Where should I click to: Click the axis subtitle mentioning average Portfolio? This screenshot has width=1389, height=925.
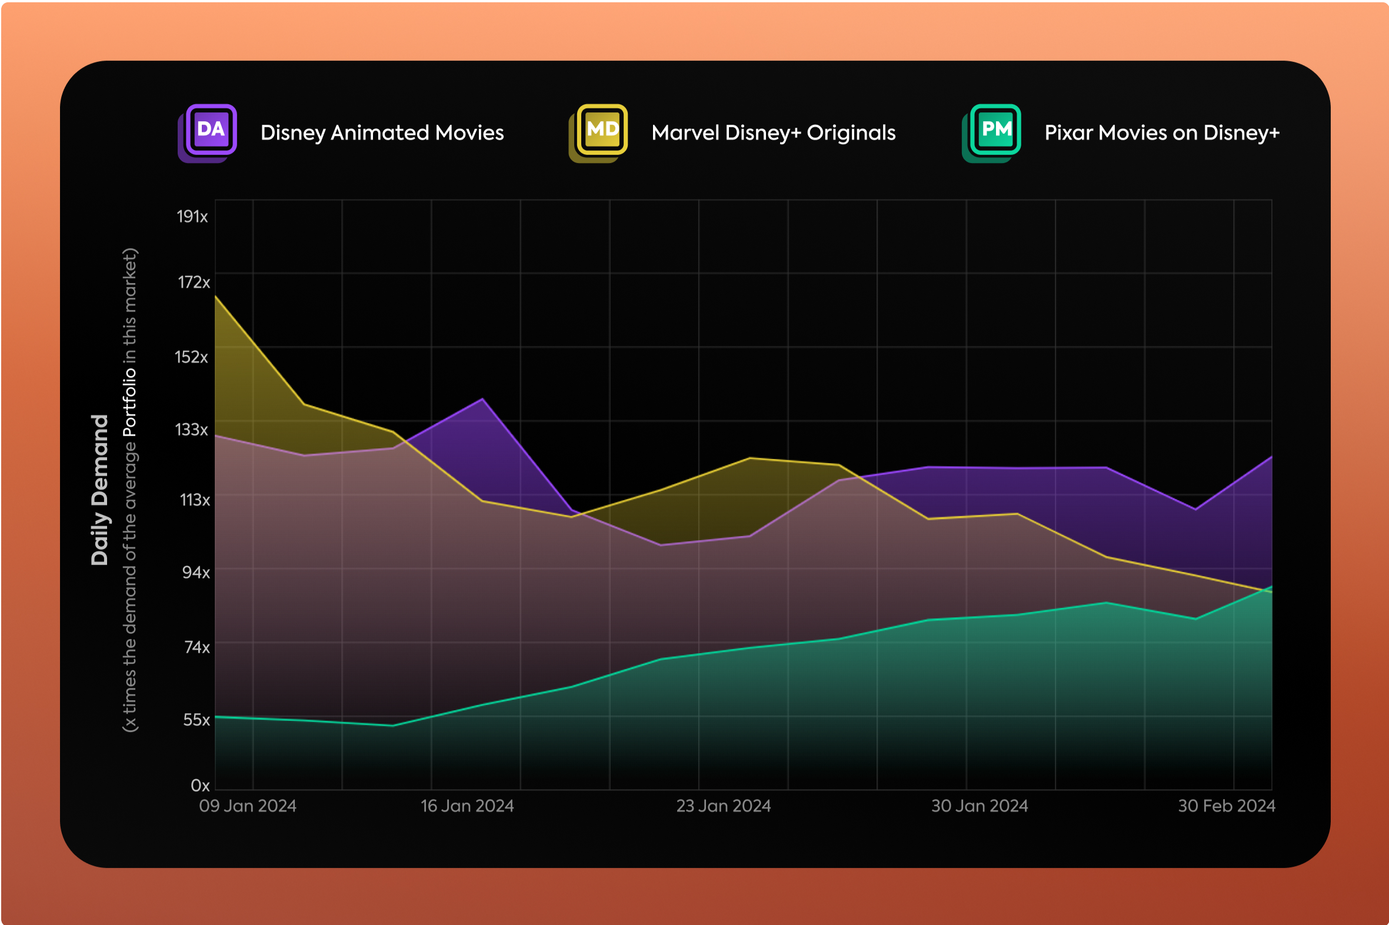[130, 490]
